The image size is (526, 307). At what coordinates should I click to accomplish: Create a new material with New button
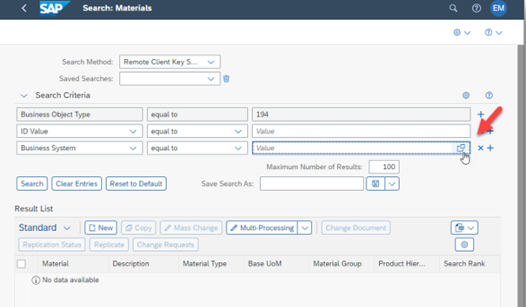(101, 228)
